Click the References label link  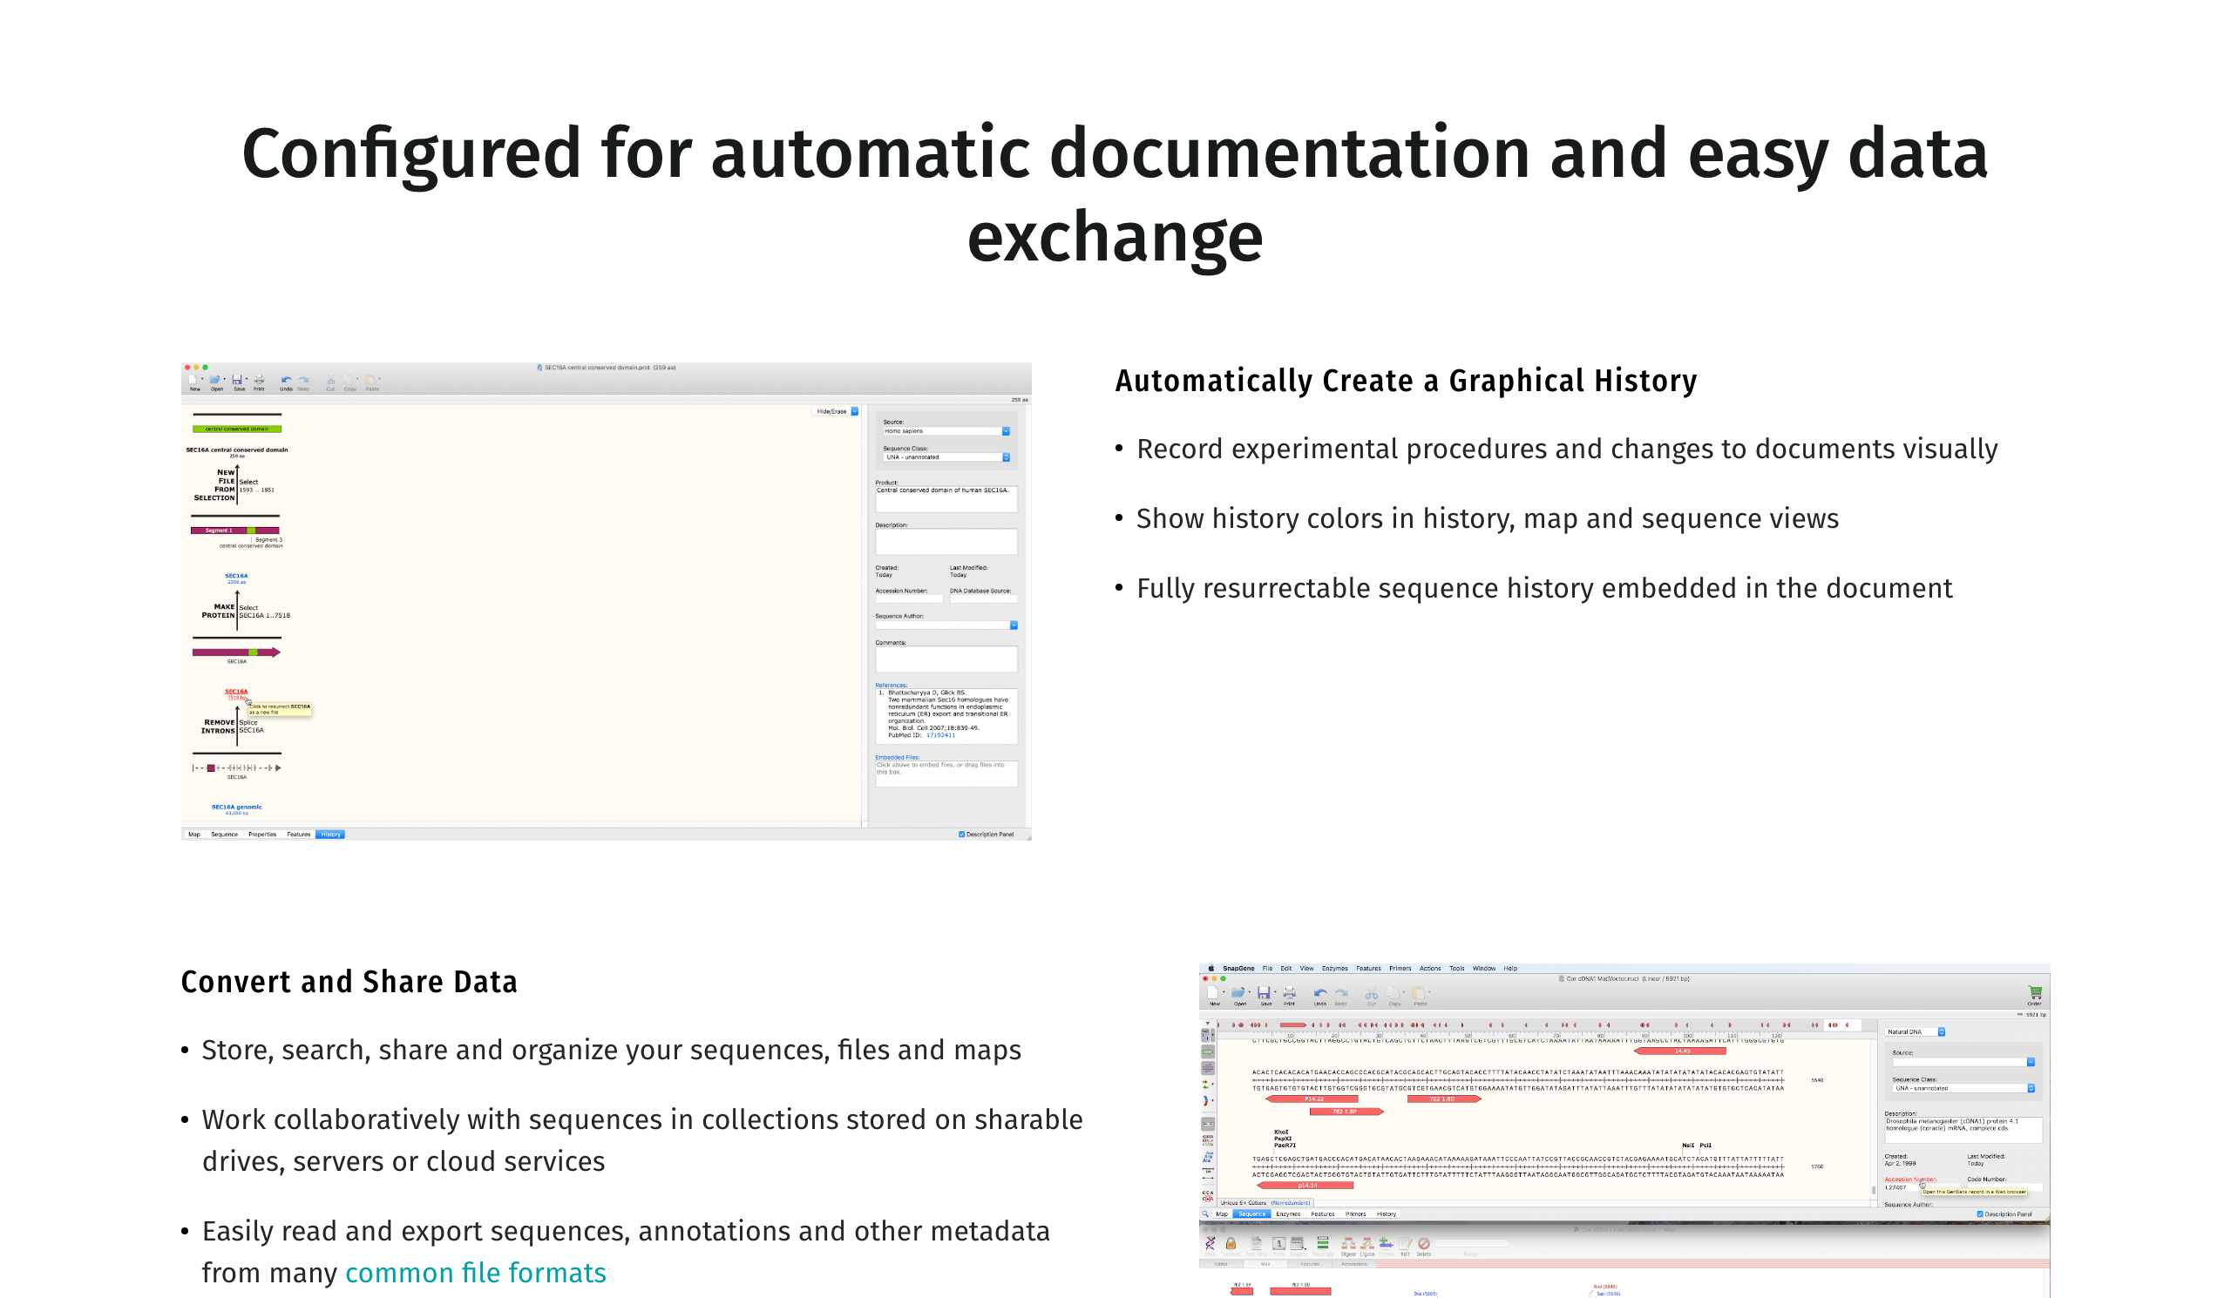[892, 685]
